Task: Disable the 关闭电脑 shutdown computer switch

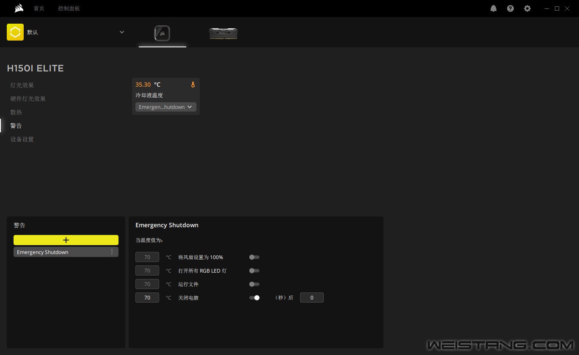Action: coord(254,298)
